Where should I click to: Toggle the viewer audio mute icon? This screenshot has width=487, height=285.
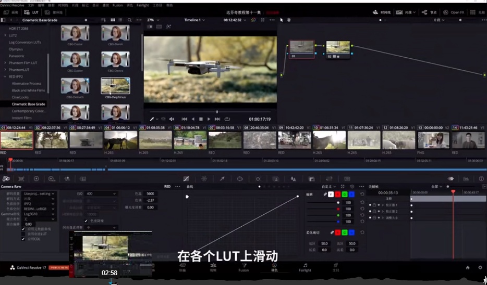click(x=172, y=119)
